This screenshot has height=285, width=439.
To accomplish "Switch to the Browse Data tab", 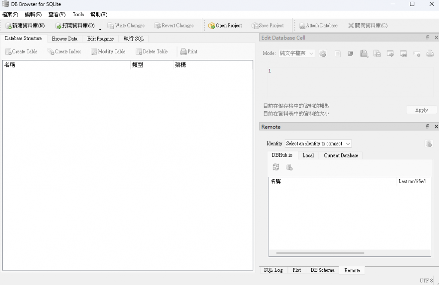I will click(65, 39).
